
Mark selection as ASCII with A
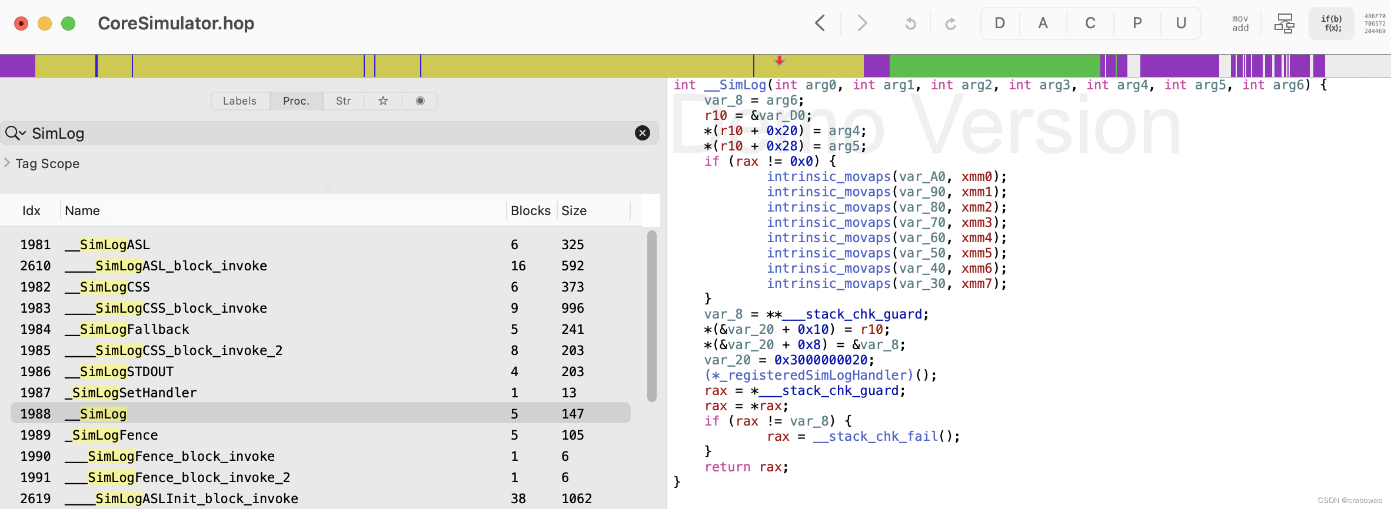(x=1043, y=23)
